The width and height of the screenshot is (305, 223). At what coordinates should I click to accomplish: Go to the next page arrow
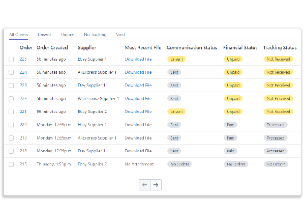156,185
